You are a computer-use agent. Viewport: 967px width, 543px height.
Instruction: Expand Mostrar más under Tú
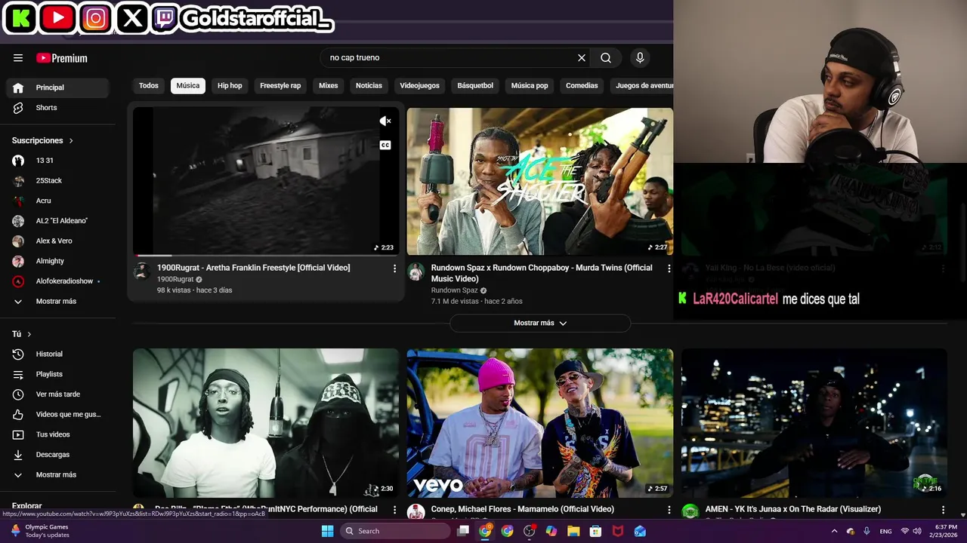pyautogui.click(x=57, y=475)
